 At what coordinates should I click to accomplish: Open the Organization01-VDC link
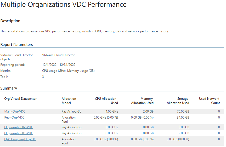coord(19,133)
